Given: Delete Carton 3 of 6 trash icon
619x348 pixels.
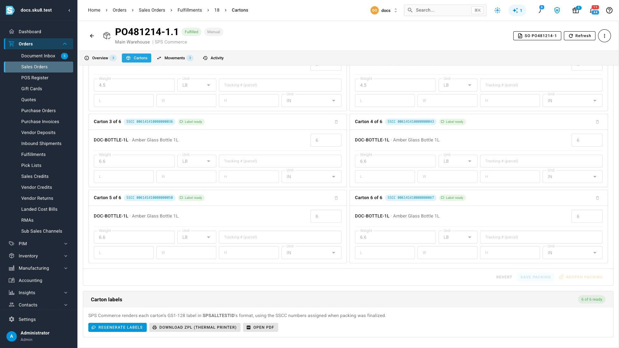Looking at the screenshot, I should 336,122.
